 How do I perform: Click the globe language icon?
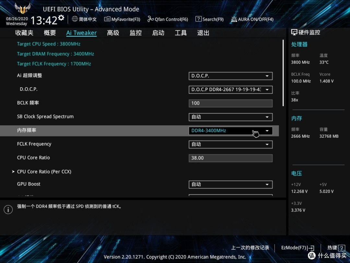(x=75, y=19)
